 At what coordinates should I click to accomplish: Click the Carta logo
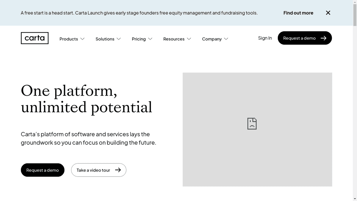[x=35, y=38]
